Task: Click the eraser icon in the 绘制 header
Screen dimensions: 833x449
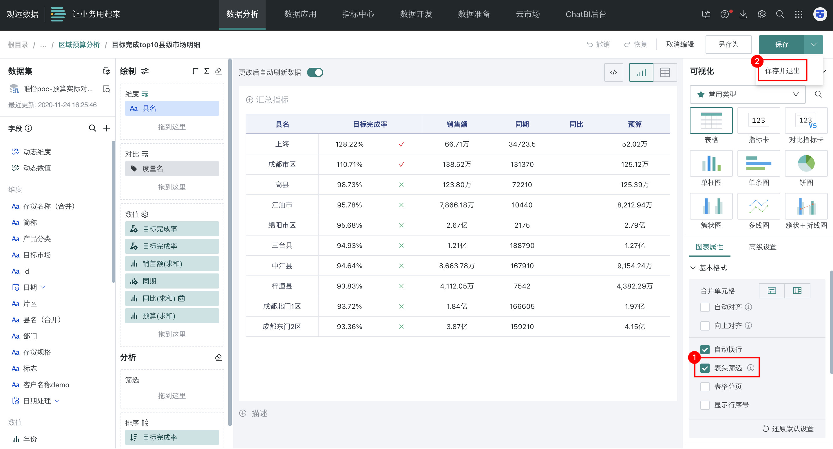Action: coord(218,71)
